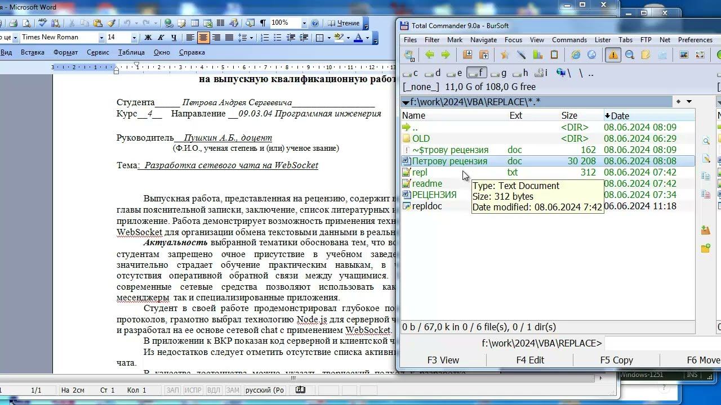Screen dimensions: 721x405
Task: Click the Total Commander command line input
Action: 662,343
